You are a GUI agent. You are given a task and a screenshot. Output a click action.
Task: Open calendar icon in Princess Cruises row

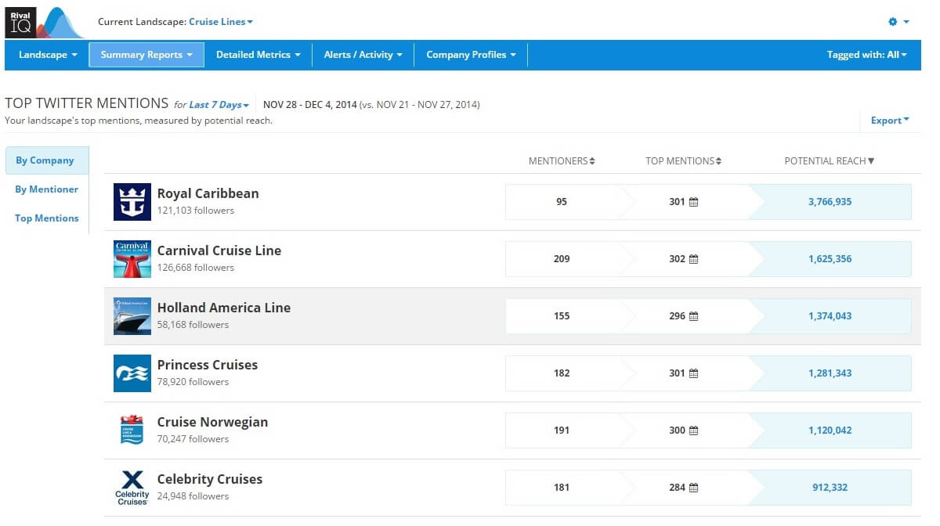693,373
